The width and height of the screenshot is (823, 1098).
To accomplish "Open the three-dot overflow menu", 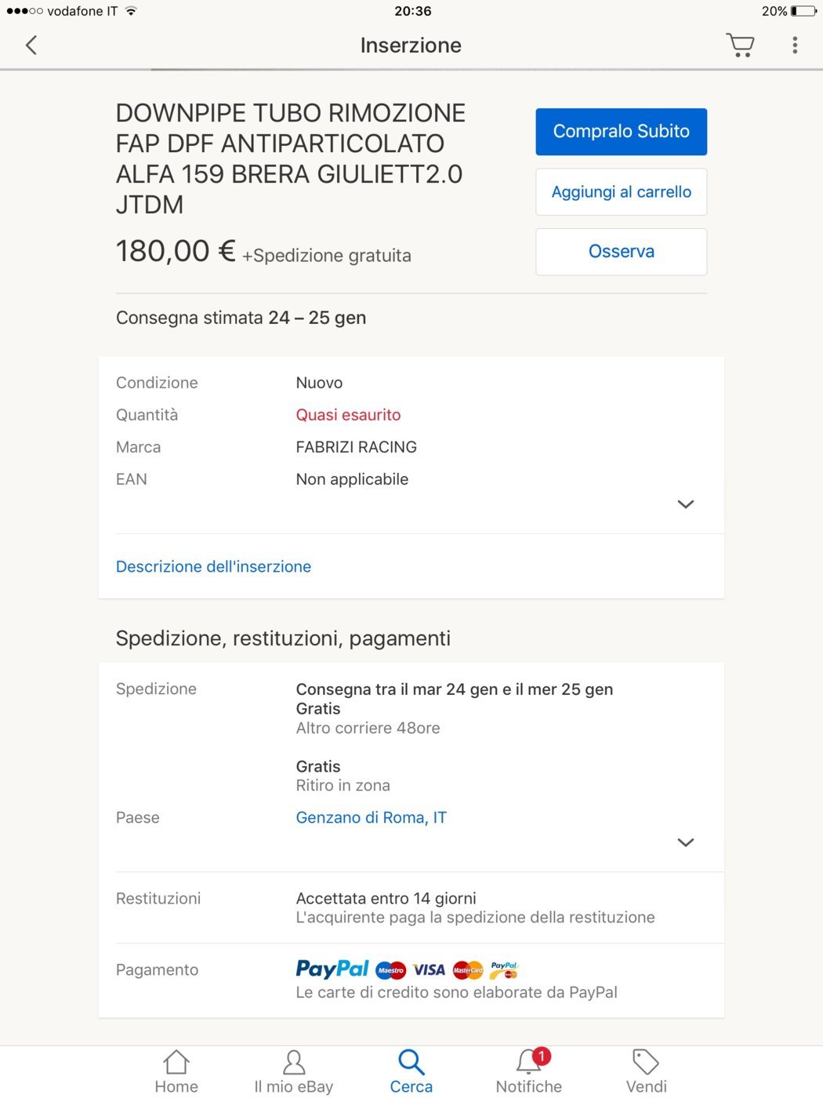I will [795, 45].
